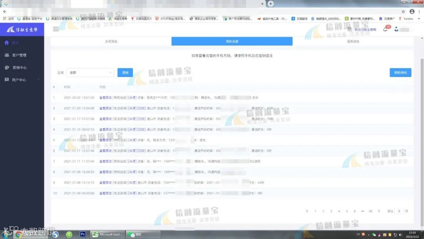424x239 pixels.
Task: Open Photoshop from the taskbar
Action: click(83, 234)
